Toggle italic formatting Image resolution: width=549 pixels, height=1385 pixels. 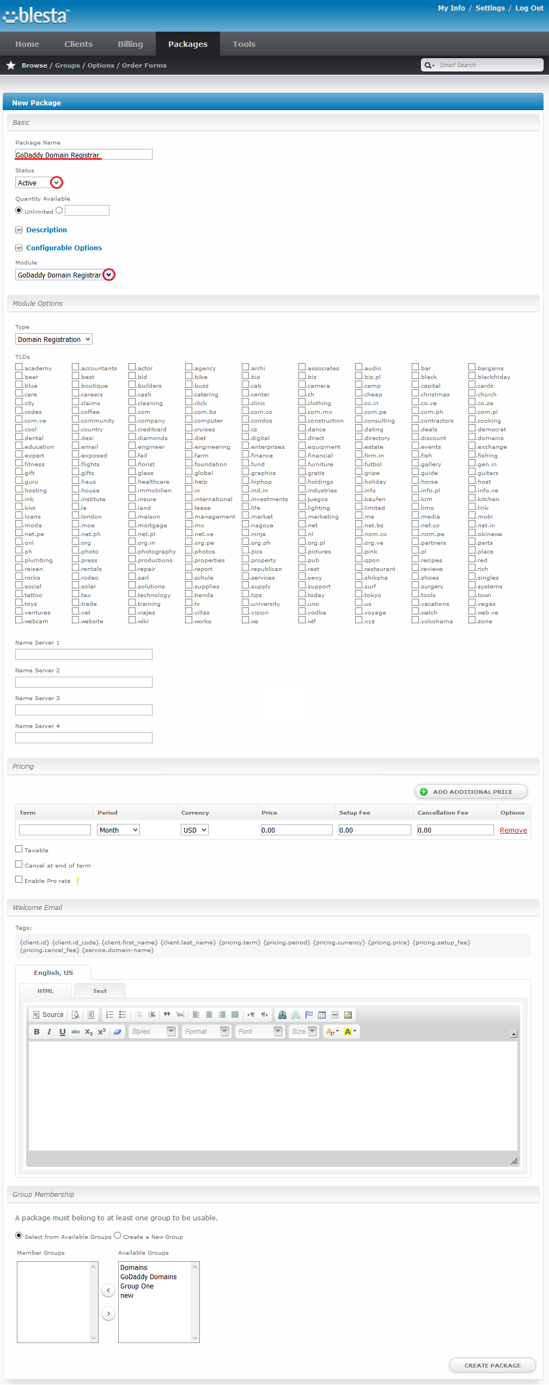point(49,1032)
